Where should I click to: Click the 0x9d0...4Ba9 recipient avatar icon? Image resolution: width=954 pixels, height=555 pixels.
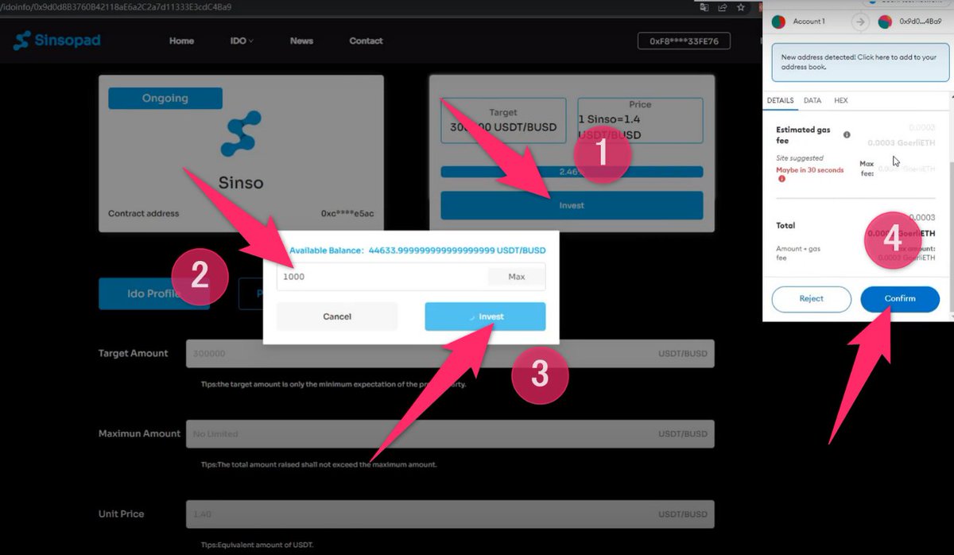tap(884, 21)
